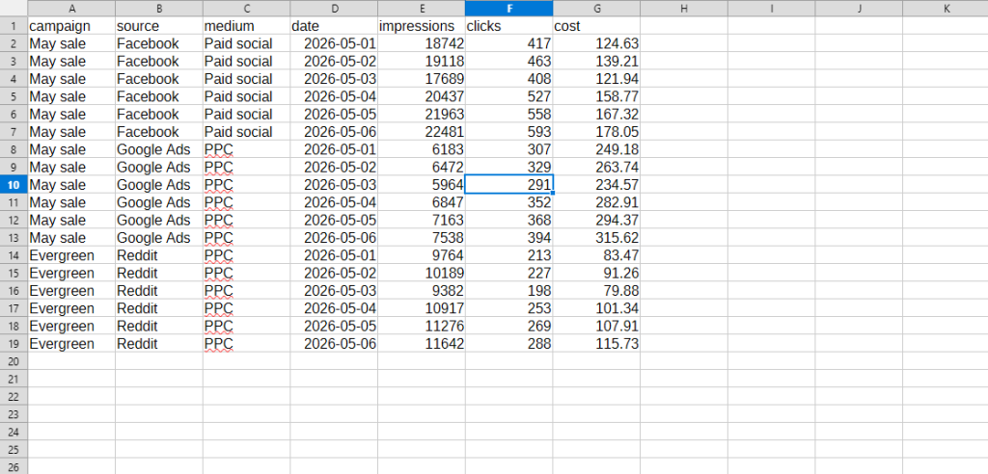Screen dimensions: 988x474
Task: Click impressions value 6472
Action: pyautogui.click(x=422, y=167)
